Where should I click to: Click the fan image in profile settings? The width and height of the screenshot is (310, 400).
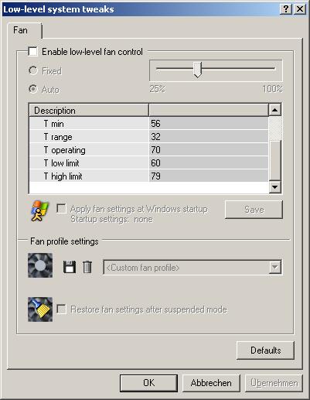click(x=40, y=265)
